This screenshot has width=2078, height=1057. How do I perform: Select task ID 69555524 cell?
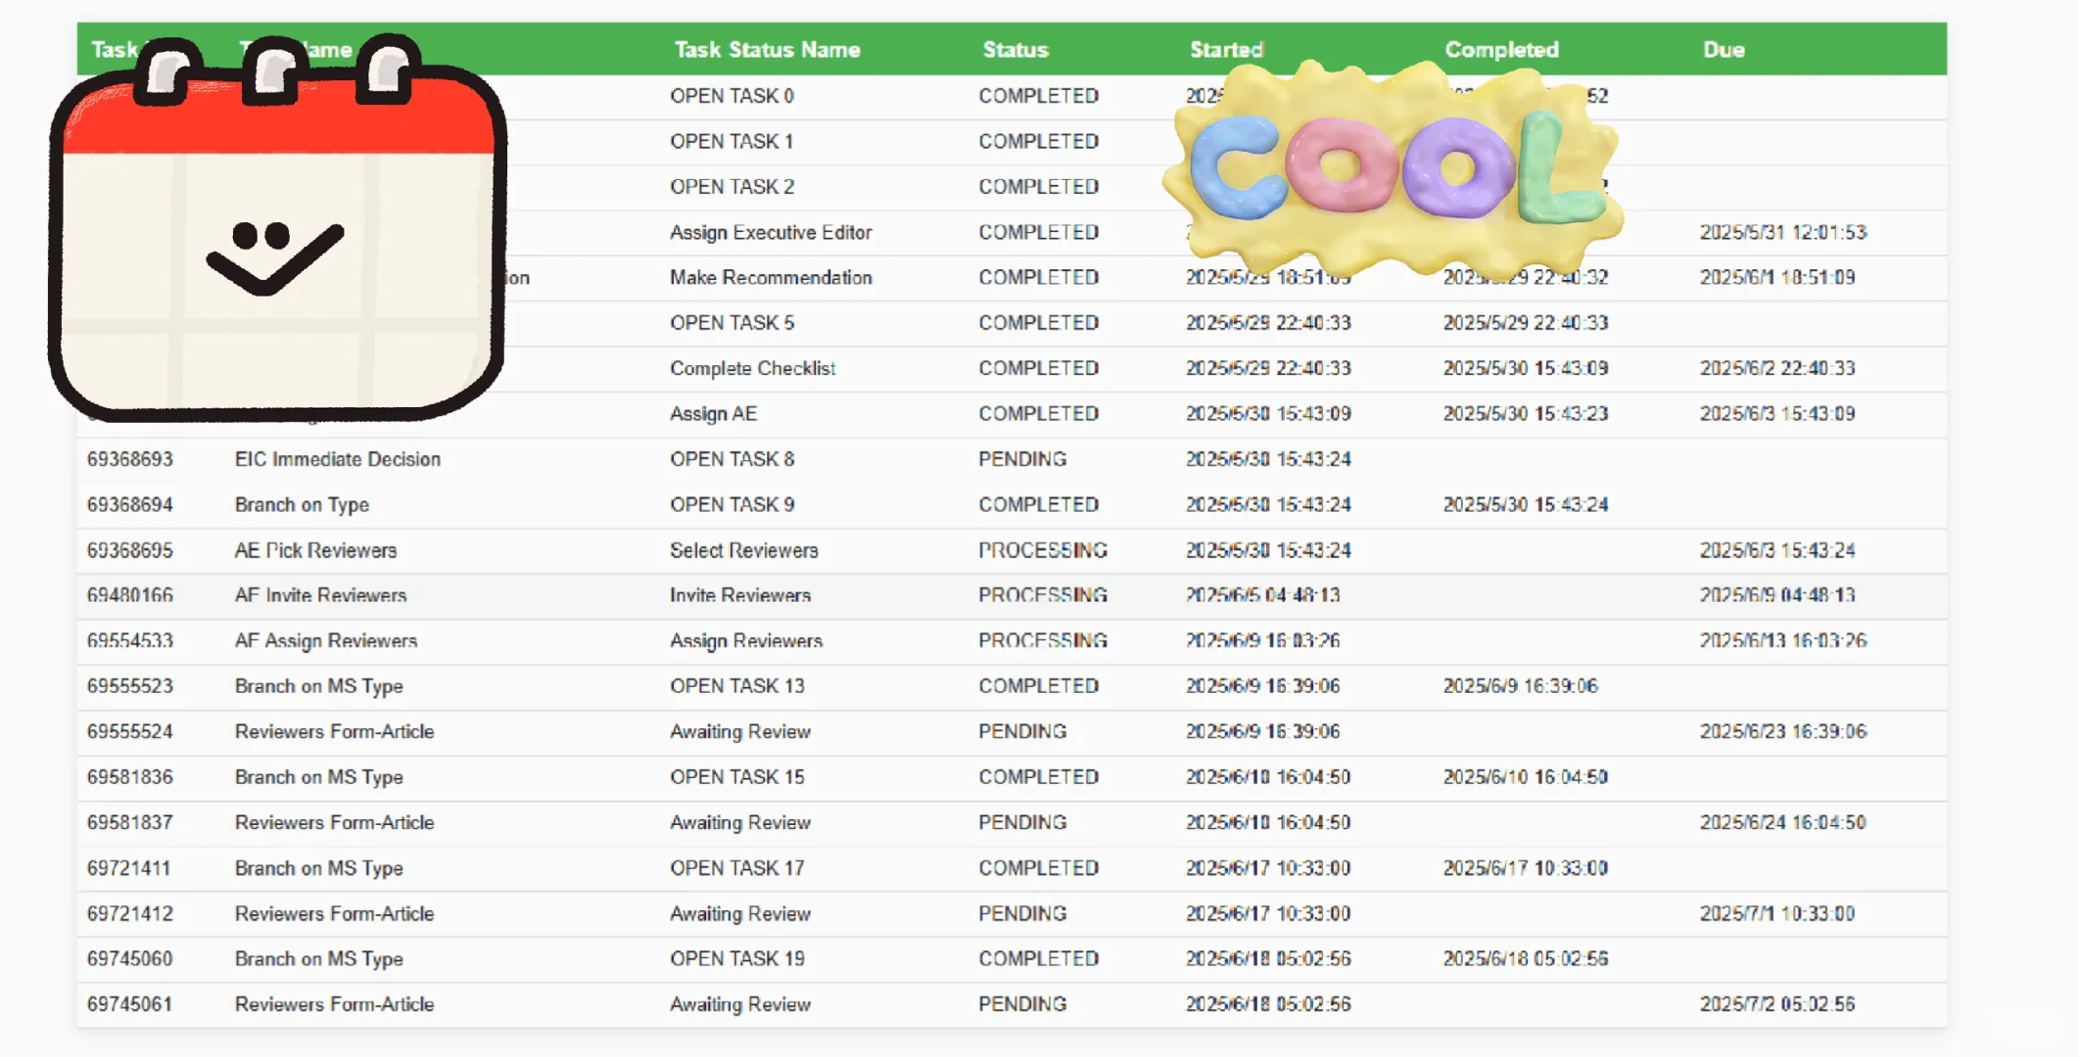(x=129, y=731)
